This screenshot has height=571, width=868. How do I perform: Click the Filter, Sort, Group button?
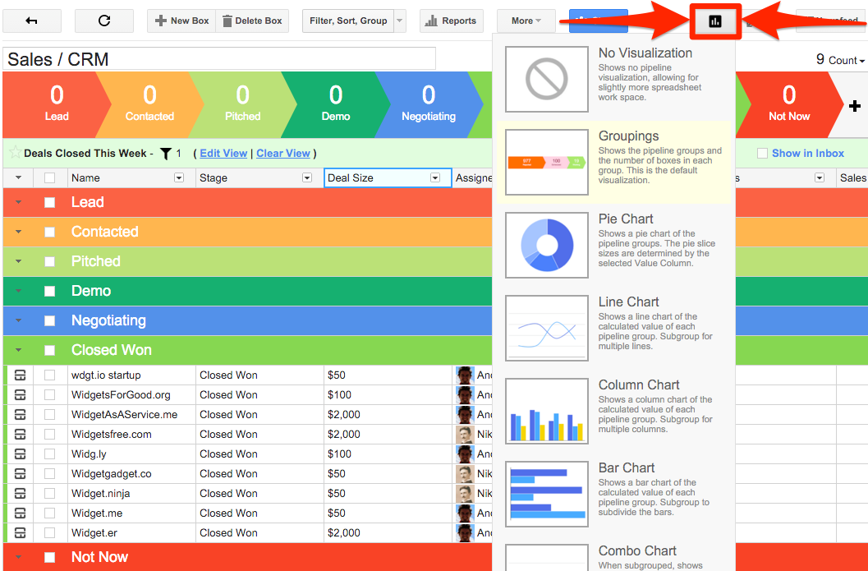348,21
